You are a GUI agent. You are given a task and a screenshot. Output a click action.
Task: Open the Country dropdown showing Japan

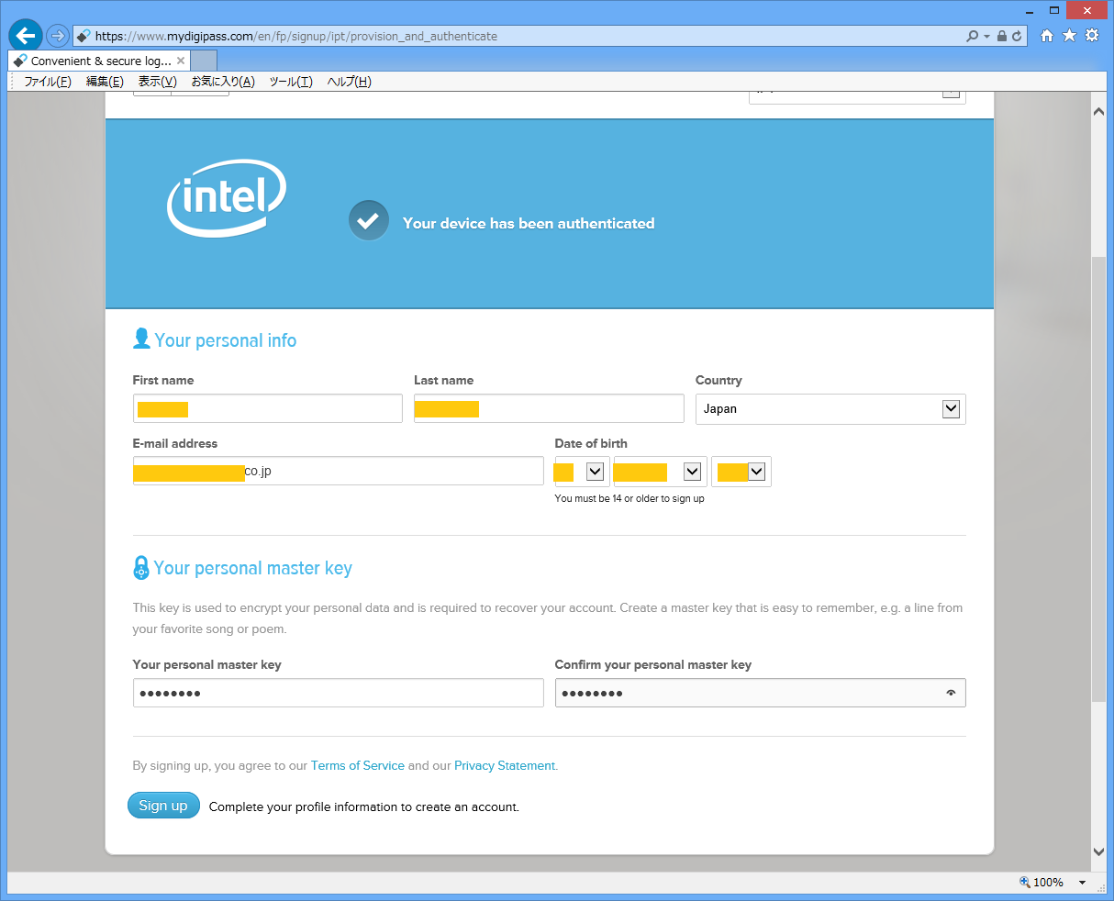(830, 409)
